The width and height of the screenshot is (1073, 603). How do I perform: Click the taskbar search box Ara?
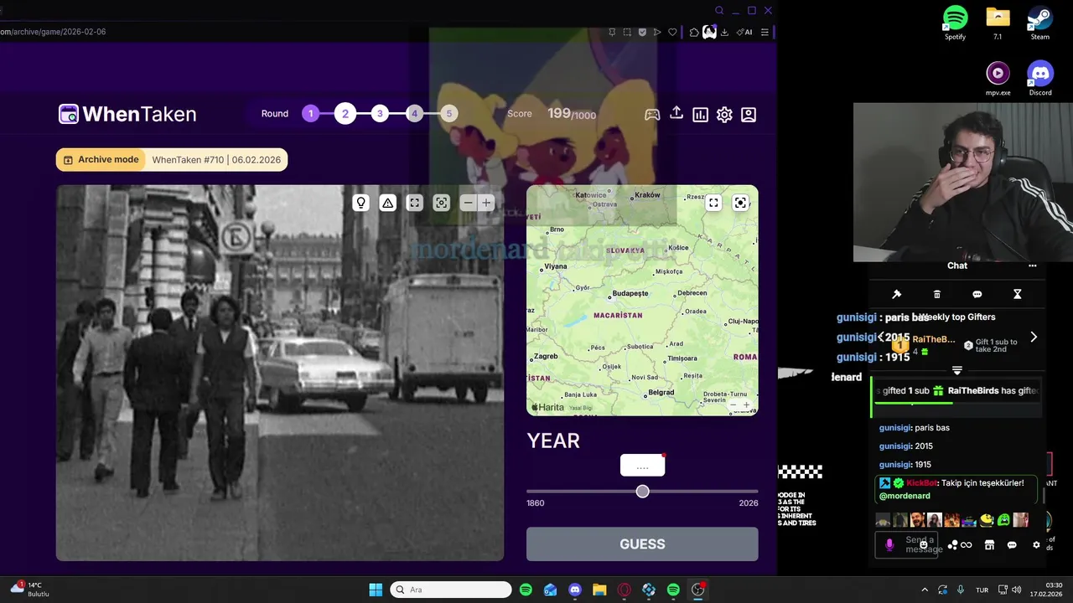click(451, 590)
